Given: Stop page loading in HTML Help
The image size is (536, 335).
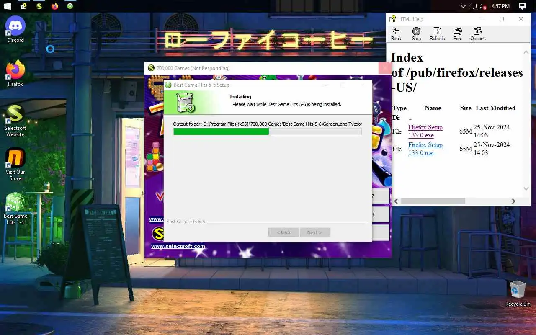Looking at the screenshot, I should click(x=416, y=34).
